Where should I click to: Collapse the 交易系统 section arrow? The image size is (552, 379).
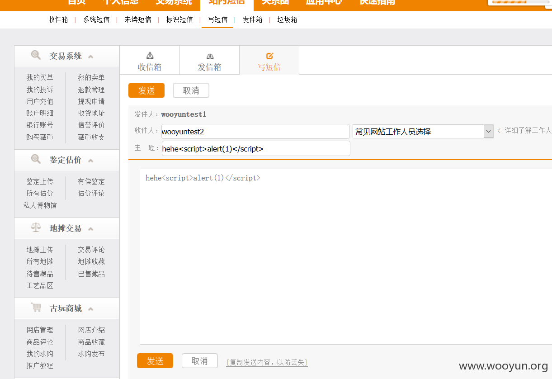(x=90, y=57)
